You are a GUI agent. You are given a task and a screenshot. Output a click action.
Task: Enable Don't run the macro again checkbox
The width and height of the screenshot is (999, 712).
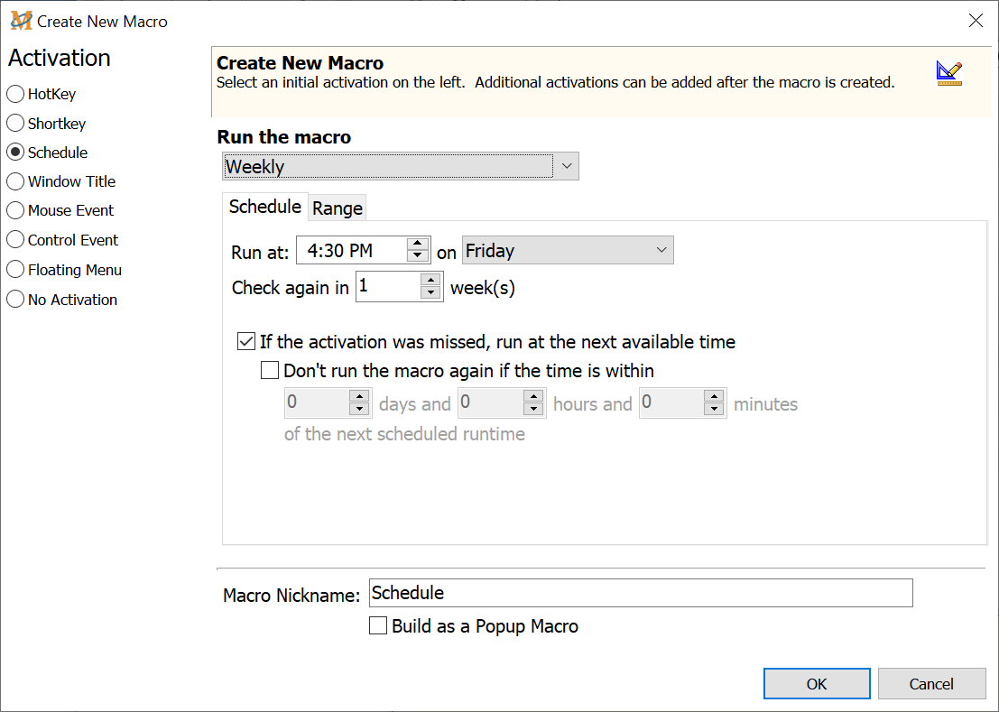(x=269, y=370)
